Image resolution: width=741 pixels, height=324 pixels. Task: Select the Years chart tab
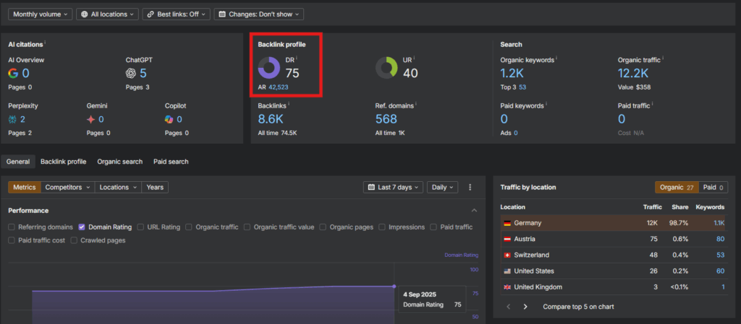coord(155,188)
